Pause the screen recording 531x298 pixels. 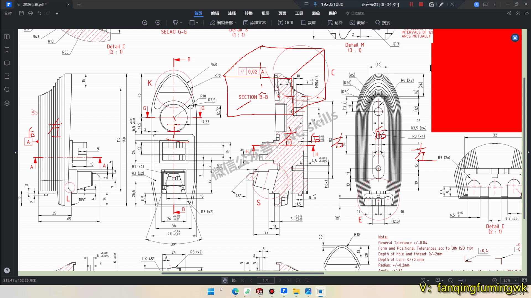(411, 4)
